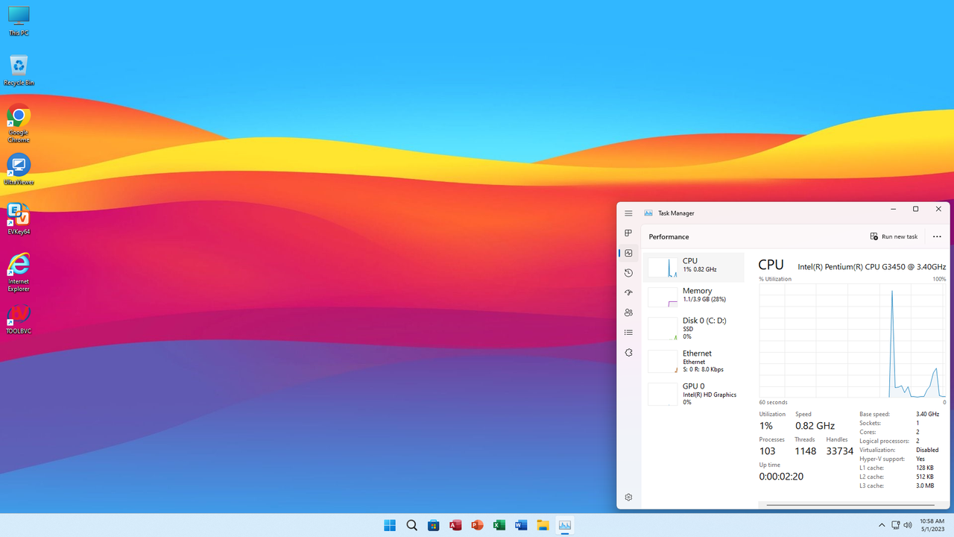Image resolution: width=954 pixels, height=537 pixels.
Task: Select the Ethernet performance entry
Action: [694, 361]
